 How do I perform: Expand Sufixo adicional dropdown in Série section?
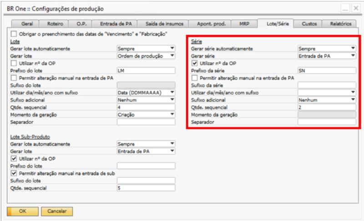[353, 100]
